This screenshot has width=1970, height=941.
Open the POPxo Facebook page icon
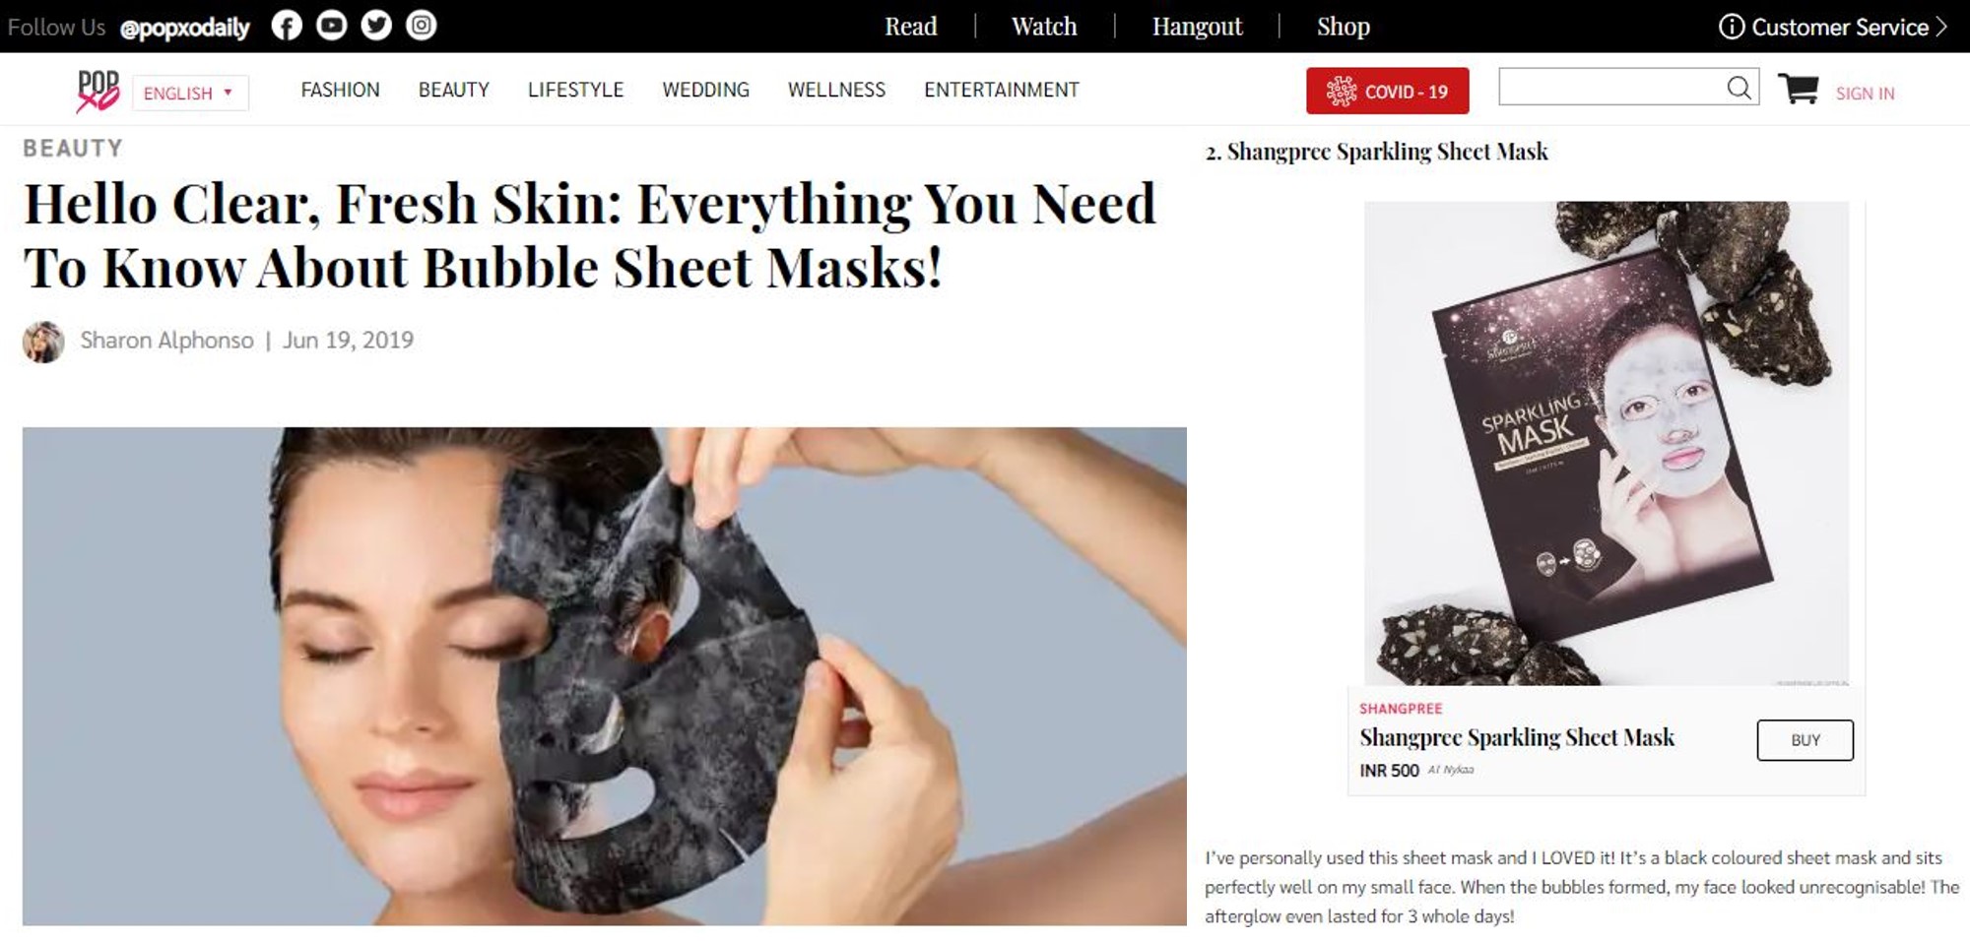tap(287, 26)
